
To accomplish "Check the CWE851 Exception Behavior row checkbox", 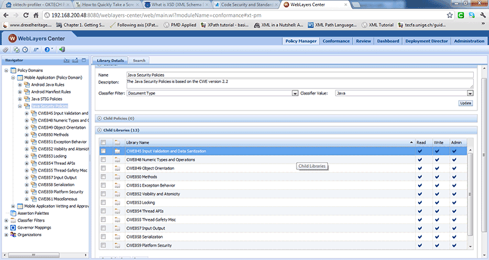I will [103, 186].
